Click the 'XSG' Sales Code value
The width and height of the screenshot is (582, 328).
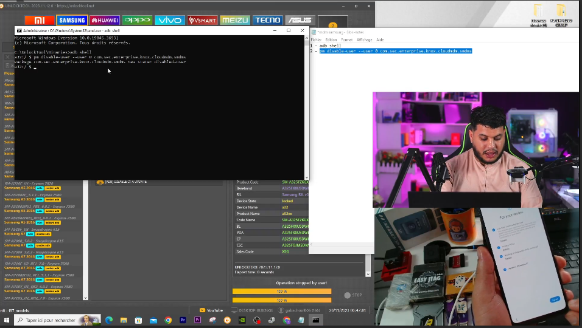[286, 251]
